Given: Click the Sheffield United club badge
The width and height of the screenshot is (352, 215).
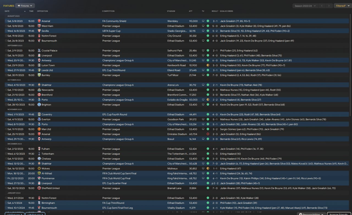Looking at the screenshot, I should point(39,188).
